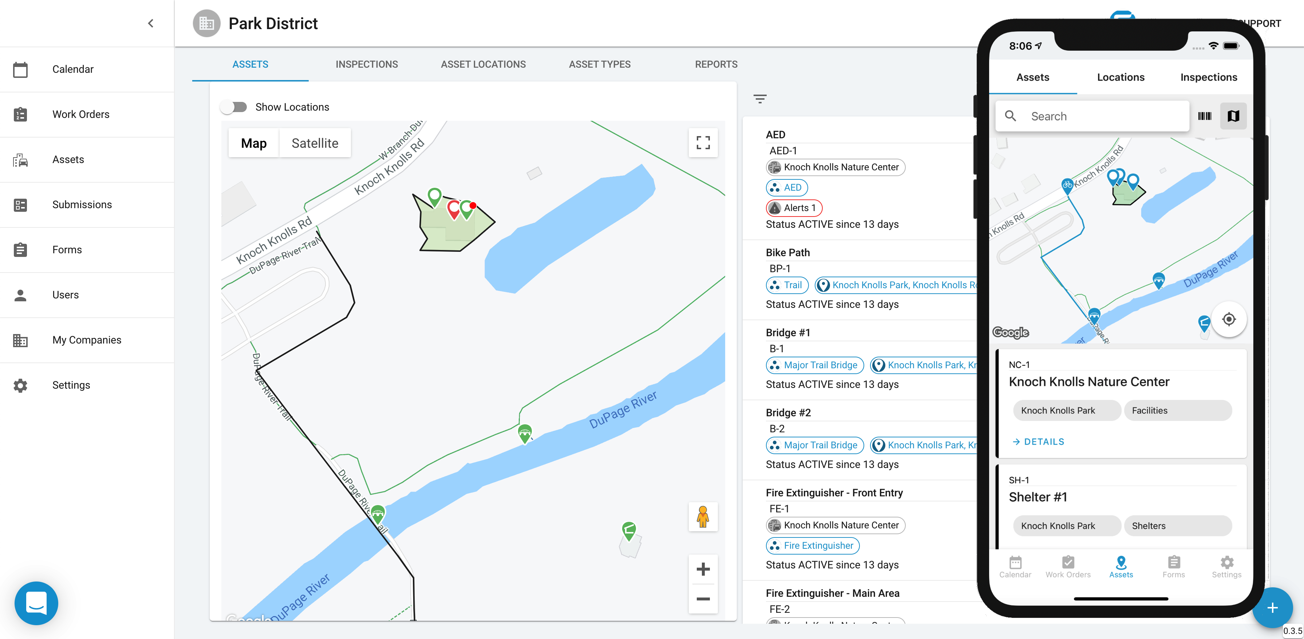This screenshot has height=639, width=1304.
Task: Zoom in on the map
Action: pos(703,569)
